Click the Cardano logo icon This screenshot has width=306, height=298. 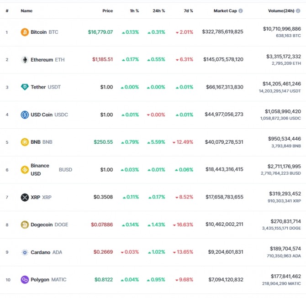click(25, 252)
